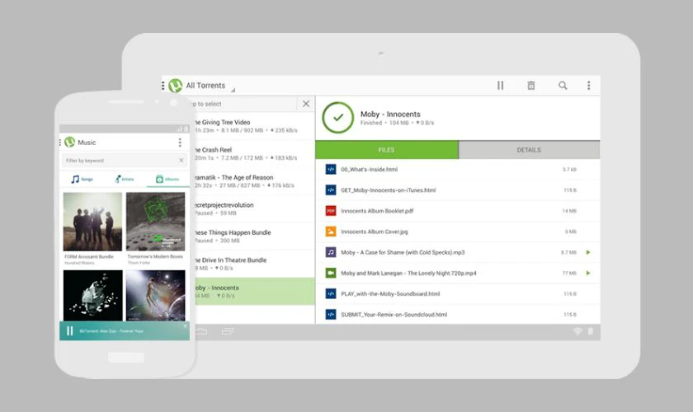The height and width of the screenshot is (412, 693).
Task: Open Moby - A Case for Shame mp3
Action: (403, 252)
